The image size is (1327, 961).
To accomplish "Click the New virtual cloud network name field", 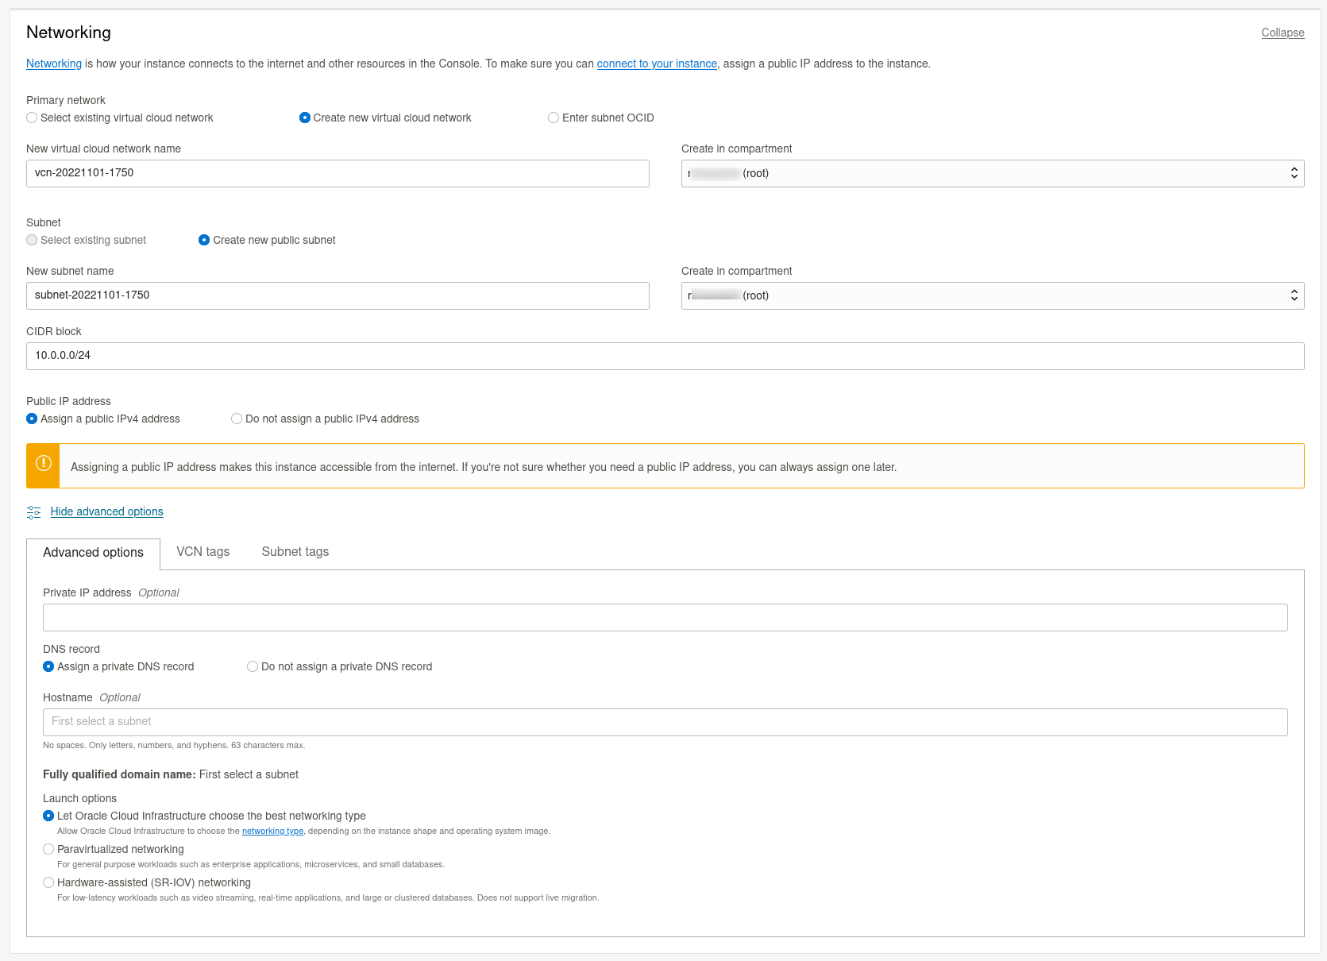I will [x=338, y=173].
